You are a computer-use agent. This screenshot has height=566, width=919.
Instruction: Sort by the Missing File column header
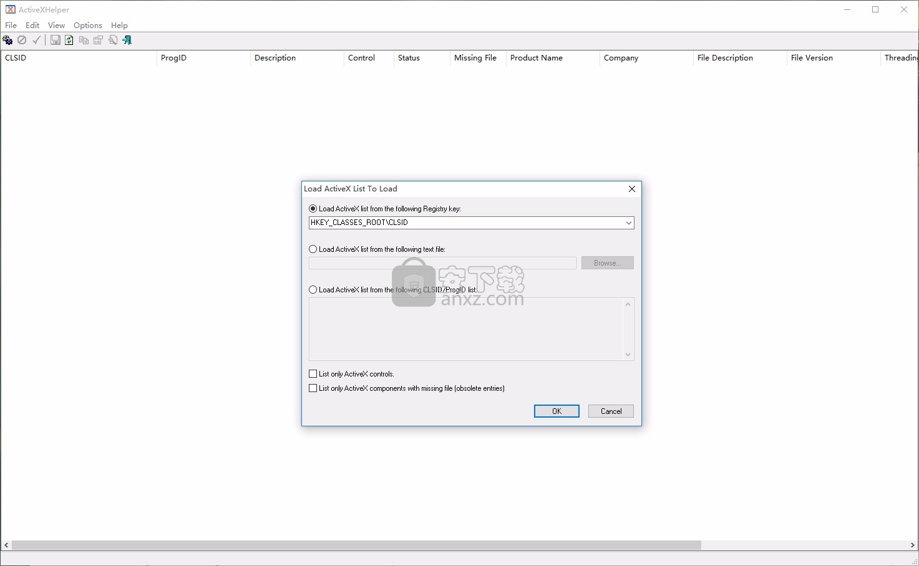coord(478,58)
